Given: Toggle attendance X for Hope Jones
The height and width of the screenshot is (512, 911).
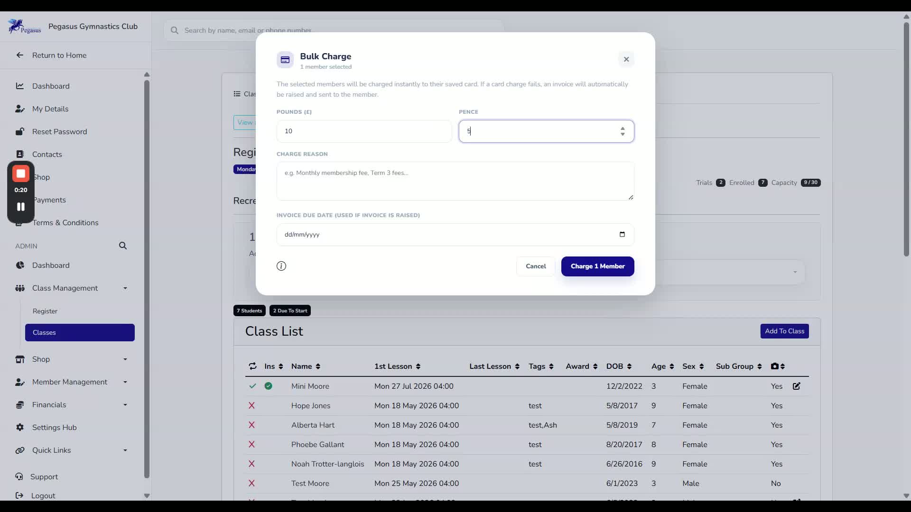Looking at the screenshot, I should 251,405.
